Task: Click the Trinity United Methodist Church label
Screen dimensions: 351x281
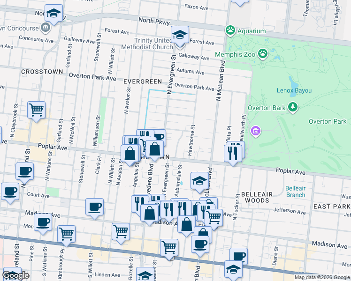Action: pos(147,44)
